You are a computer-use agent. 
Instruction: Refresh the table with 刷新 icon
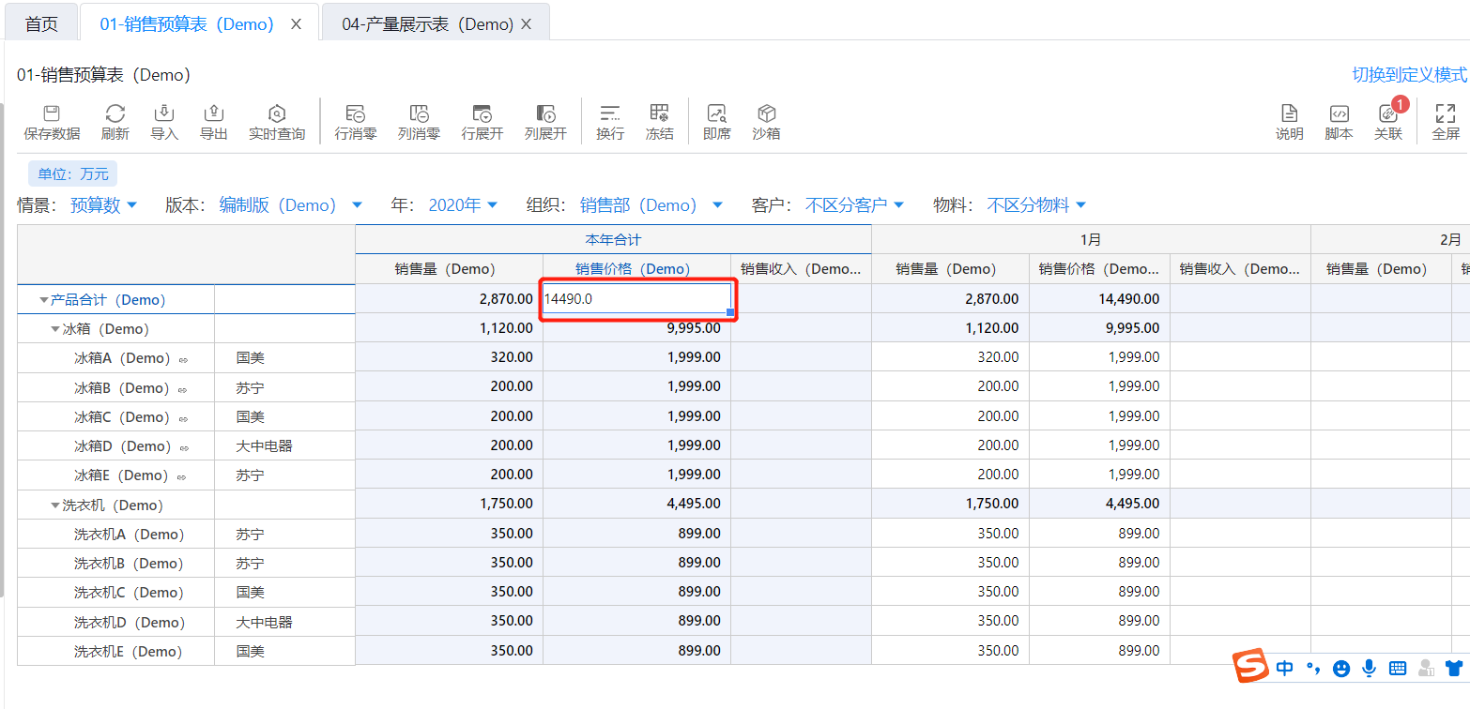115,114
